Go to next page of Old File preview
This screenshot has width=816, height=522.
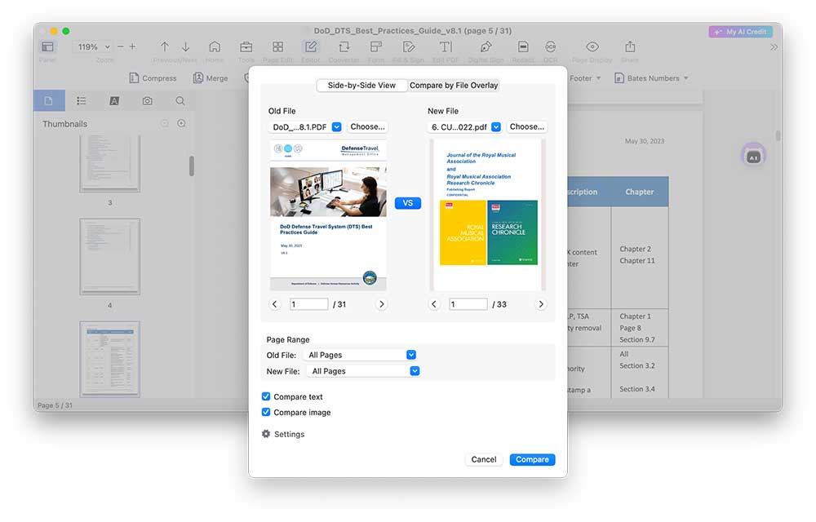click(x=381, y=304)
